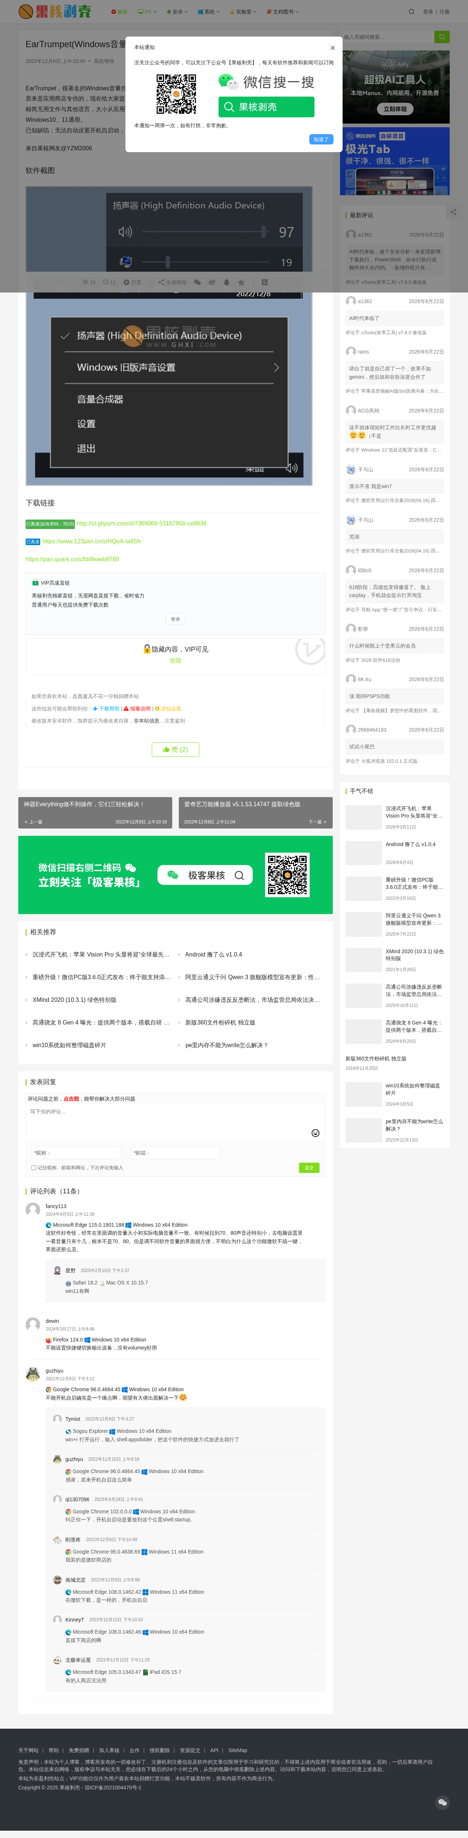Click the QQ share icon in the post toolbar
Screen dimensions: 468x1838
pyautogui.click(x=227, y=283)
